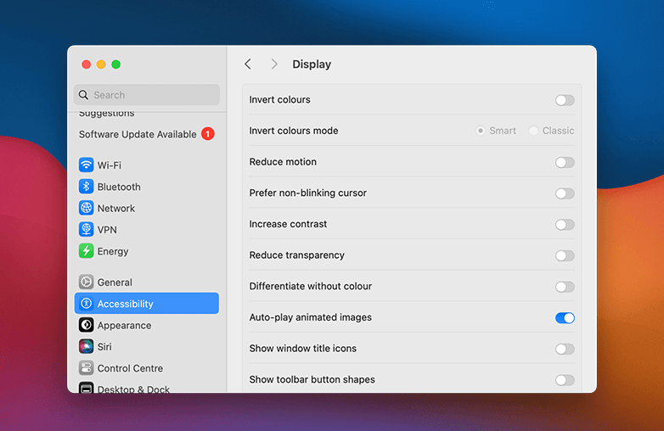Click the Network globe icon
This screenshot has width=664, height=431.
[86, 208]
